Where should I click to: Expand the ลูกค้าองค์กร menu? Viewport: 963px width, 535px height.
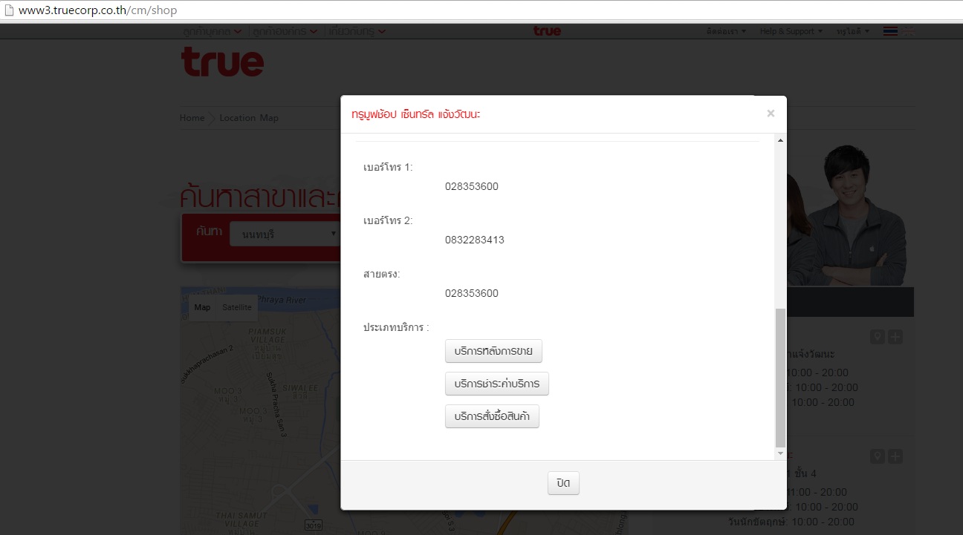coord(285,31)
